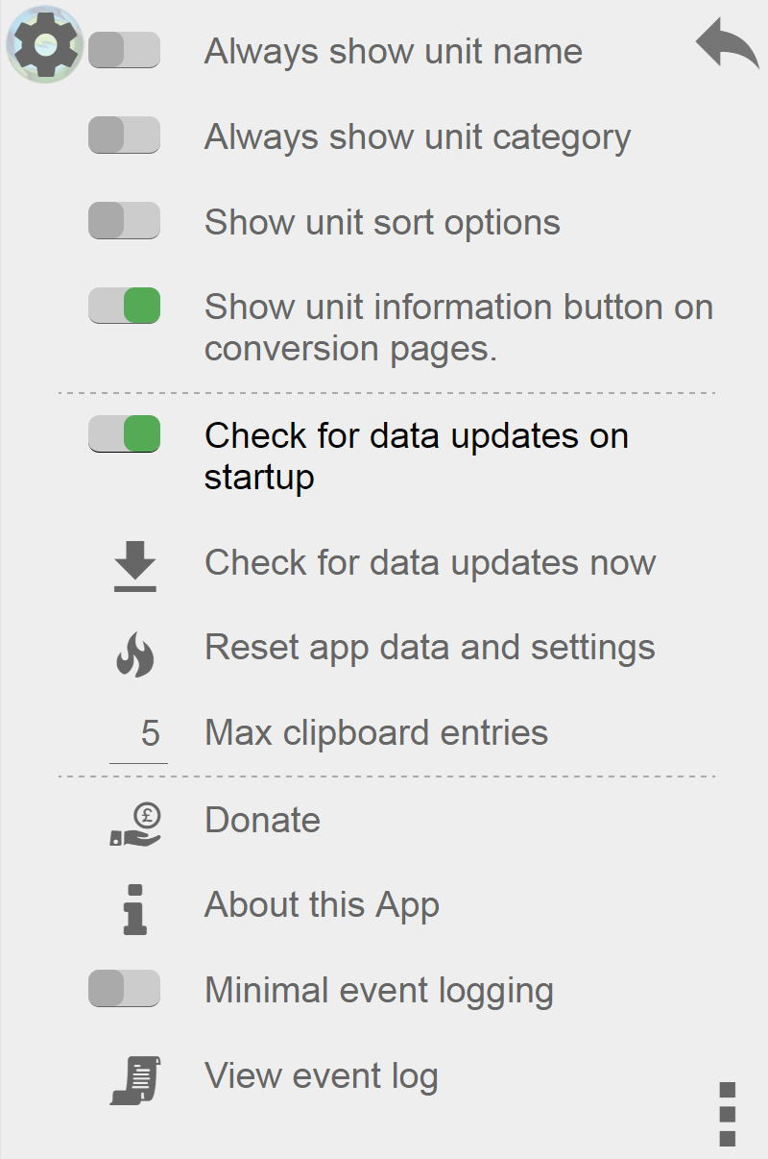Toggle Minimal event logging switch
Image resolution: width=768 pixels, height=1159 pixels.
(x=124, y=989)
